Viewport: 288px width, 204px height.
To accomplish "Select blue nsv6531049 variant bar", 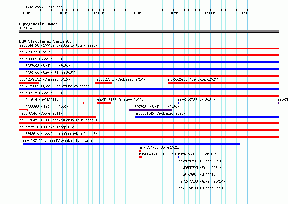I will click(207, 117).
